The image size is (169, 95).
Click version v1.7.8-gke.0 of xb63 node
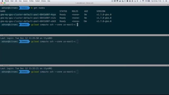(104, 21)
